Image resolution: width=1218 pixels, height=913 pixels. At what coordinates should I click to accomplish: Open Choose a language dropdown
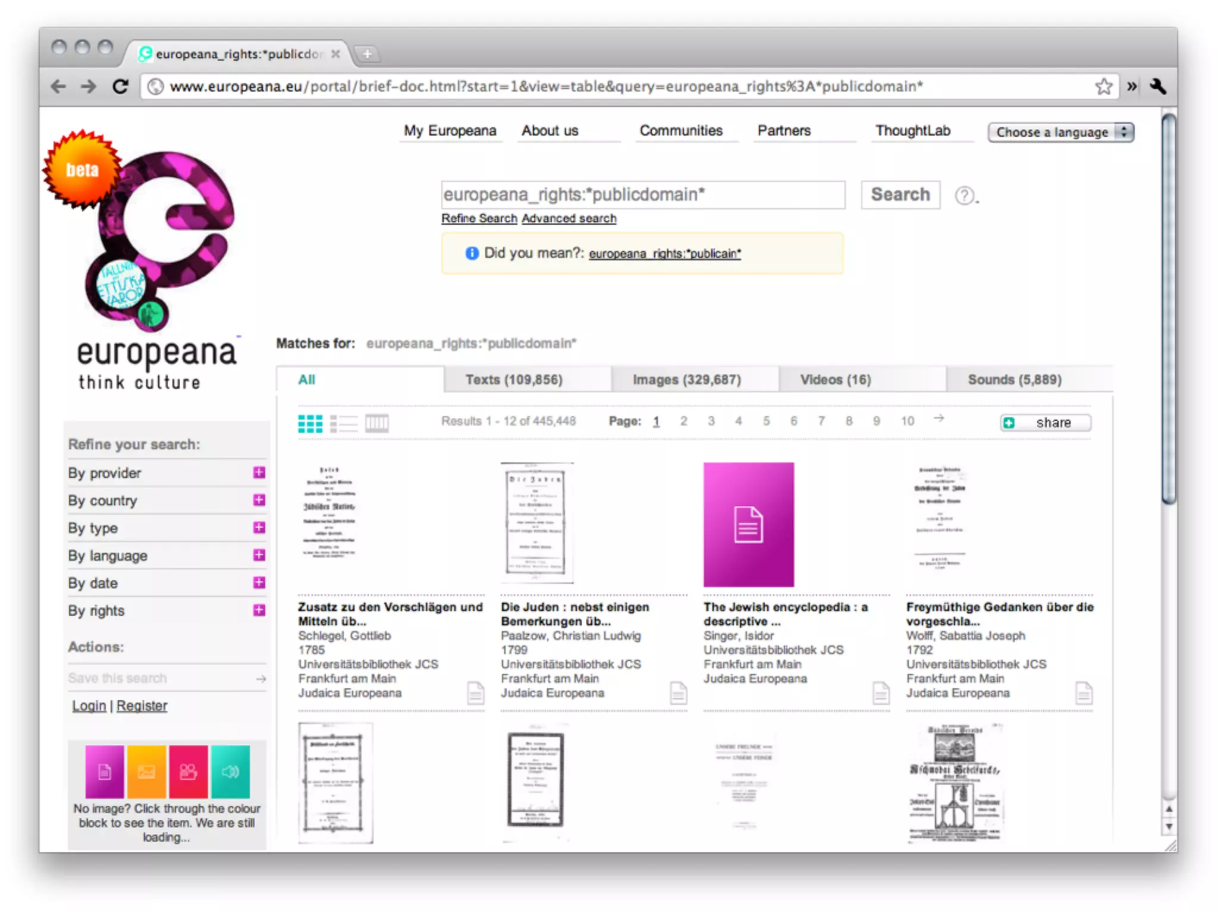(1060, 132)
